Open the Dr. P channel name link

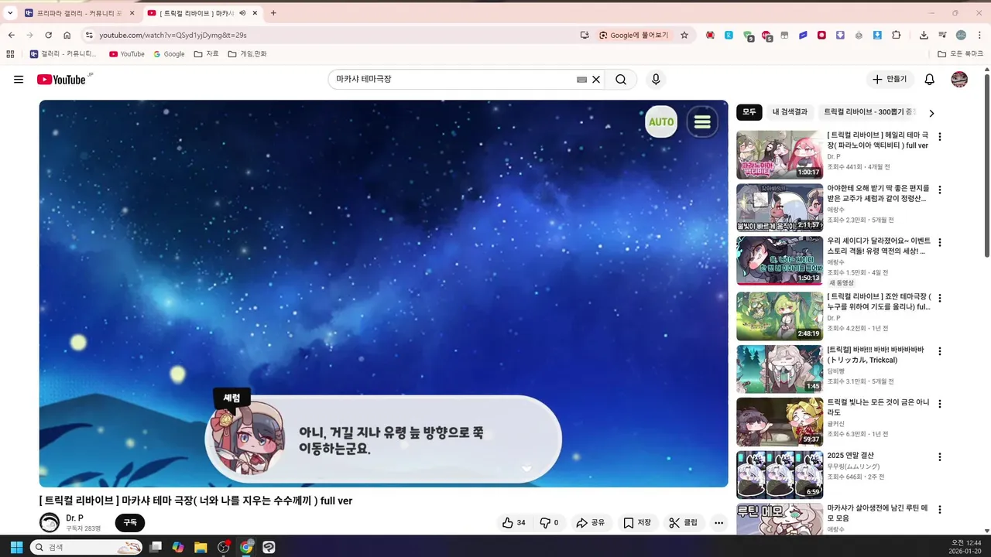(75, 518)
